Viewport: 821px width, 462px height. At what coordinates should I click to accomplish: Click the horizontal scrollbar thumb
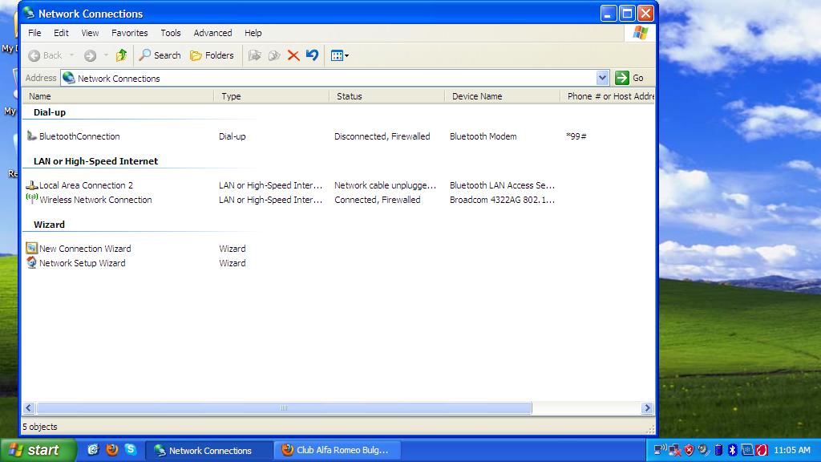[284, 408]
